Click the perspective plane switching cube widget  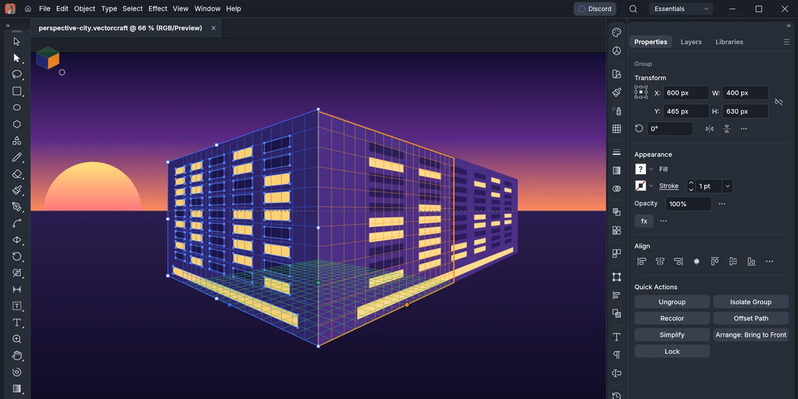point(47,59)
